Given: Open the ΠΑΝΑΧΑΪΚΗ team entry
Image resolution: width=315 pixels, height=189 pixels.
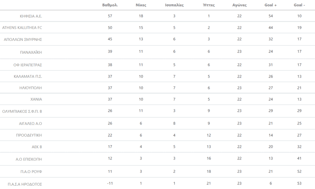Looking at the screenshot, I should (31, 52).
